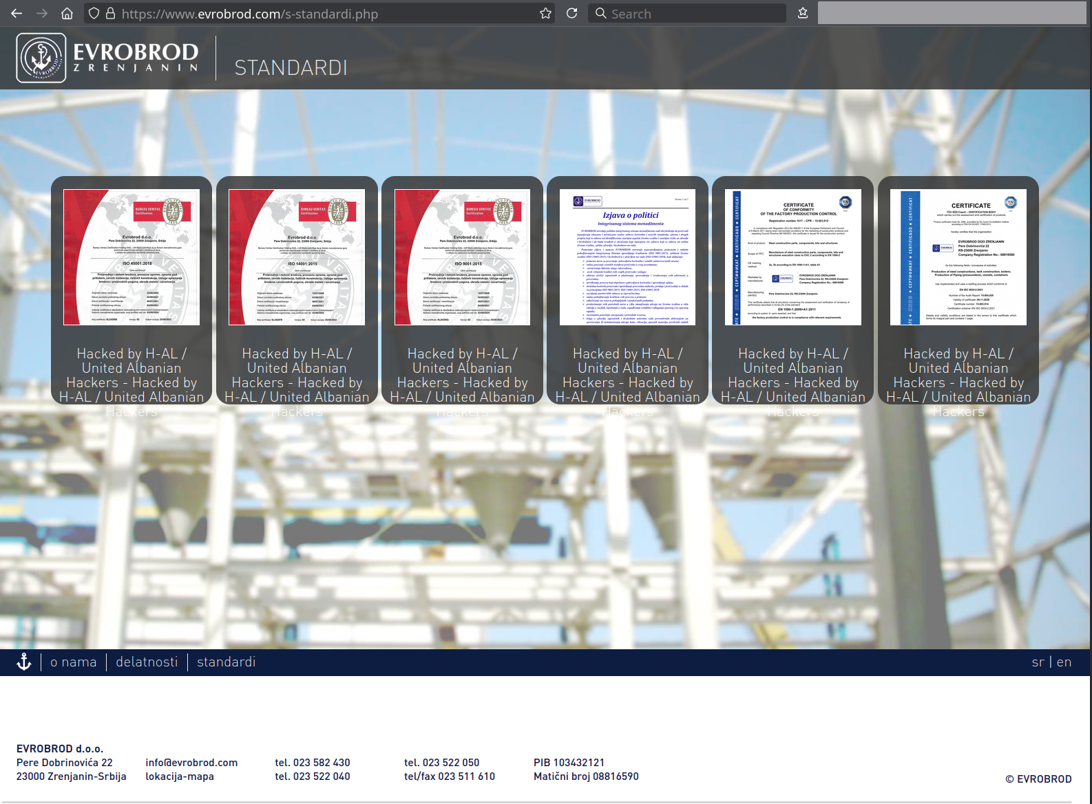The height and width of the screenshot is (804, 1092).
Task: Open the ISO 45001:2018 certificate thumbnail
Action: coord(132,257)
